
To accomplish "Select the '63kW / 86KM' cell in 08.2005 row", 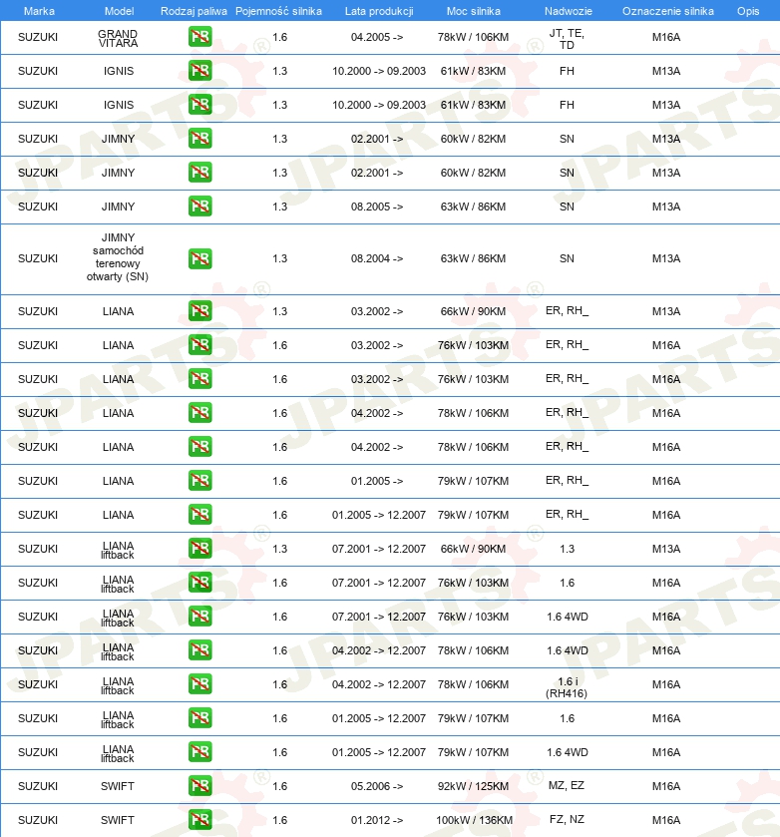I will 473,207.
